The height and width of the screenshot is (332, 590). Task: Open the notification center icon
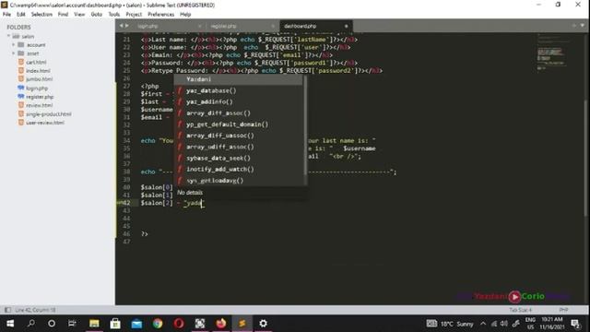575,324
